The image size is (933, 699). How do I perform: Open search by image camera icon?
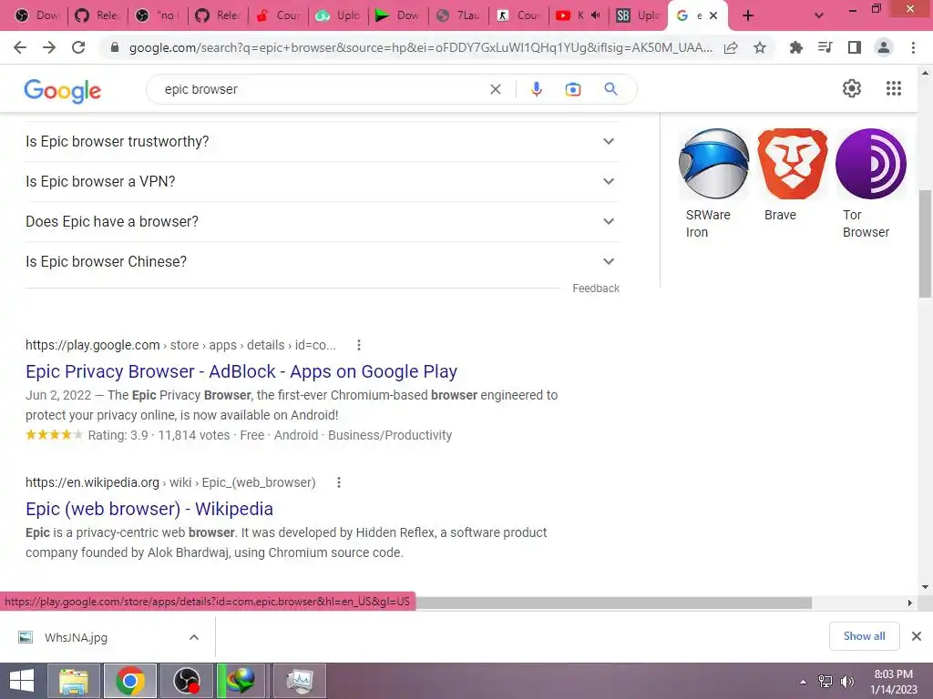tap(572, 89)
